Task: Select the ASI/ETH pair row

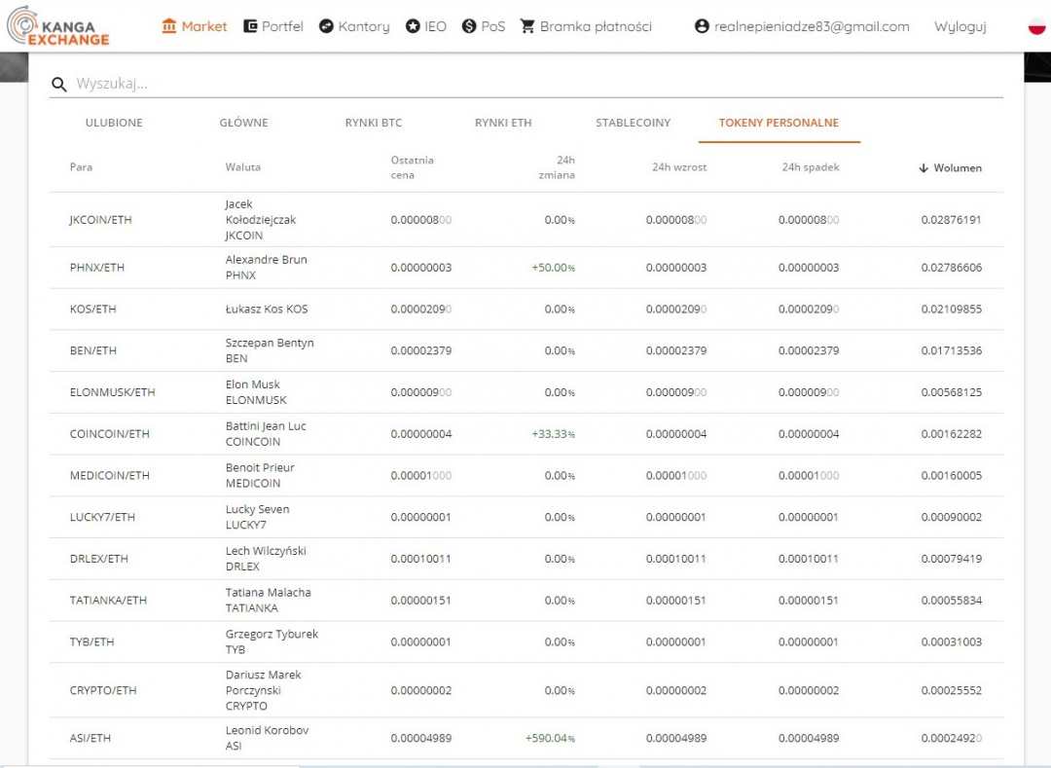Action: tap(91, 738)
